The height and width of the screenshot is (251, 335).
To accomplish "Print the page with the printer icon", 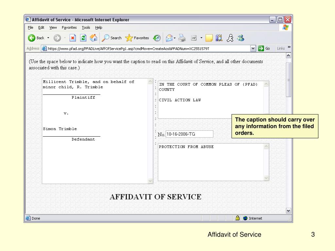I will tap(182, 38).
